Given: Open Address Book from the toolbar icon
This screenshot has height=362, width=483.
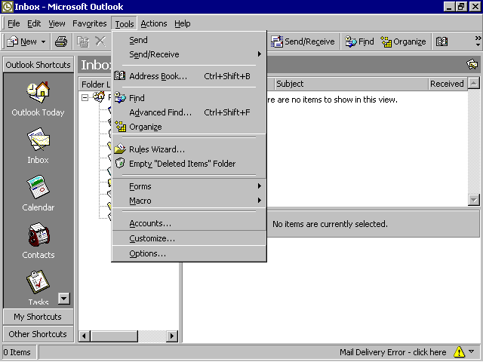Looking at the screenshot, I should 441,41.
